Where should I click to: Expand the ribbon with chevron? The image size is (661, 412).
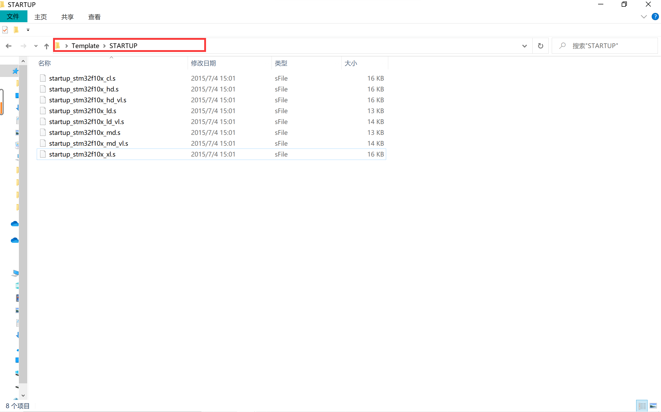pos(643,17)
